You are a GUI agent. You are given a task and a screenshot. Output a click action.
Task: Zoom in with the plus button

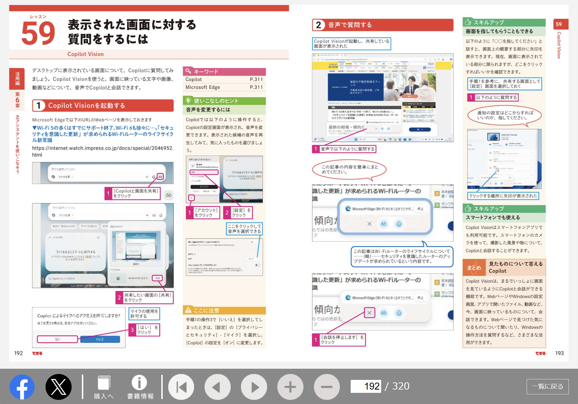(290, 387)
